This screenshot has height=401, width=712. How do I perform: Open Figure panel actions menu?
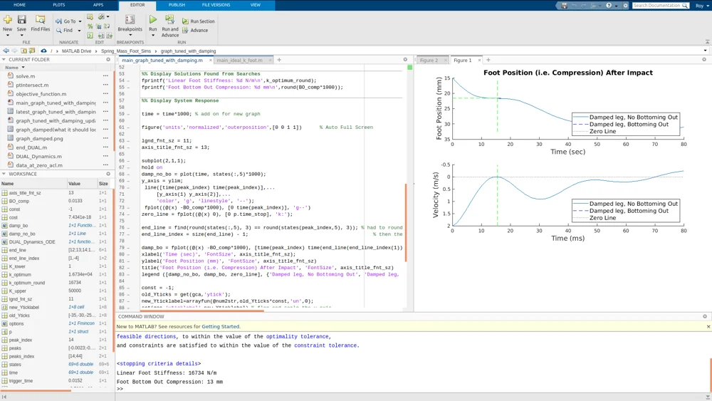coord(704,60)
